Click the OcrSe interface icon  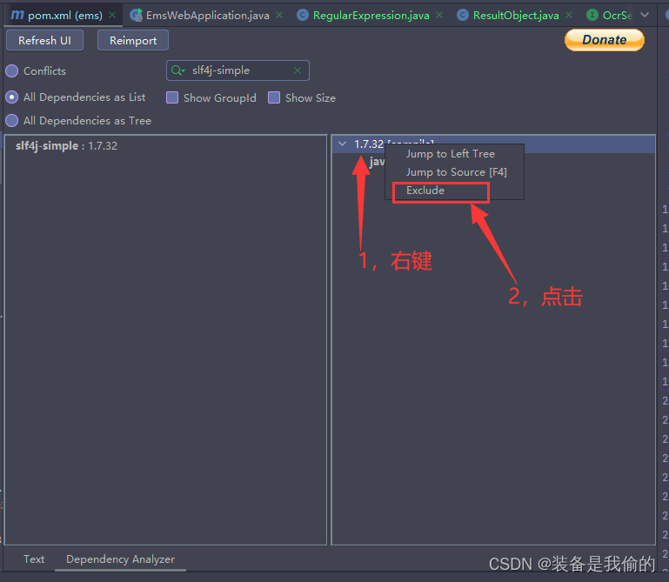(592, 16)
